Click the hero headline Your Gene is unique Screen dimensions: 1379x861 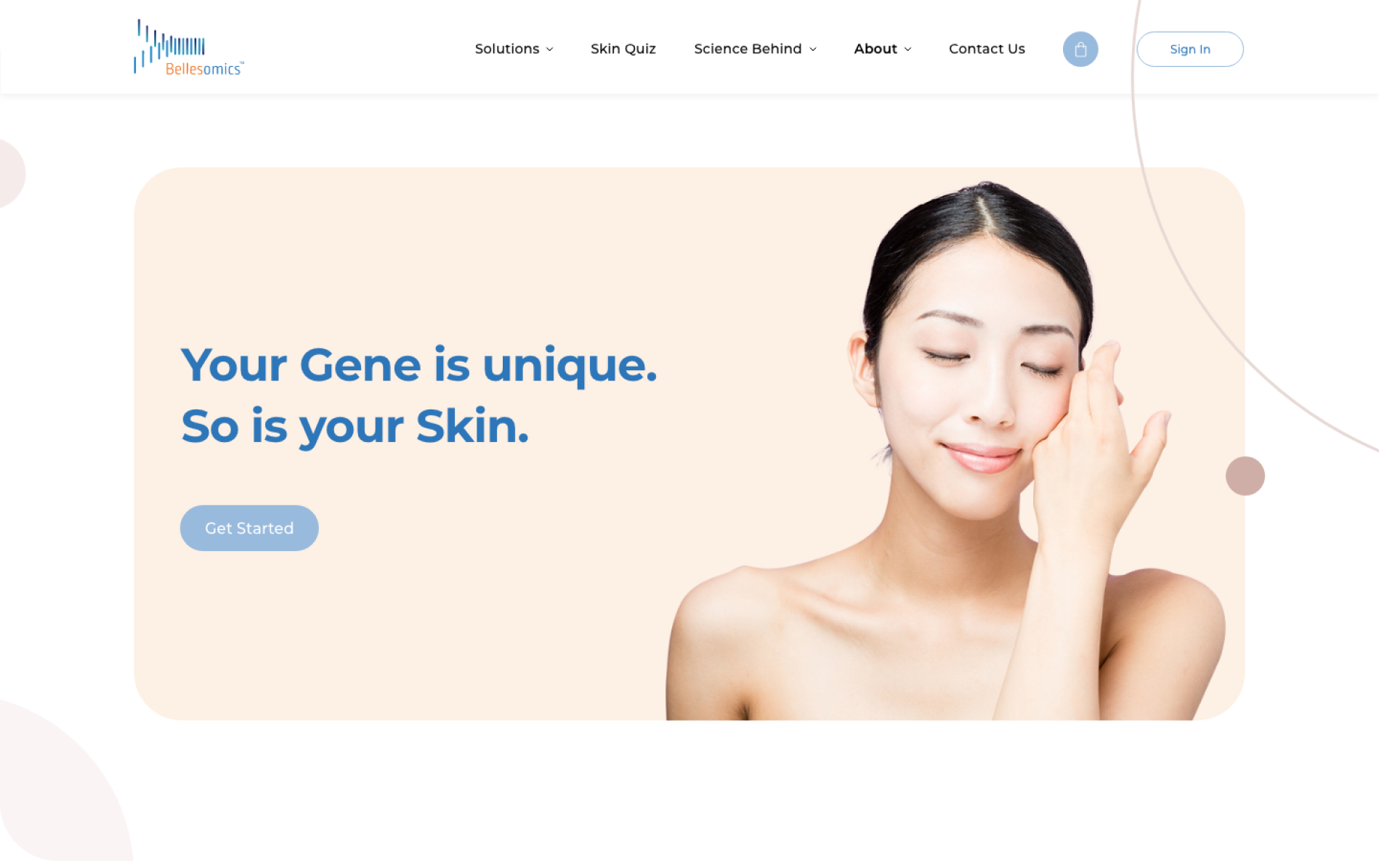419,365
